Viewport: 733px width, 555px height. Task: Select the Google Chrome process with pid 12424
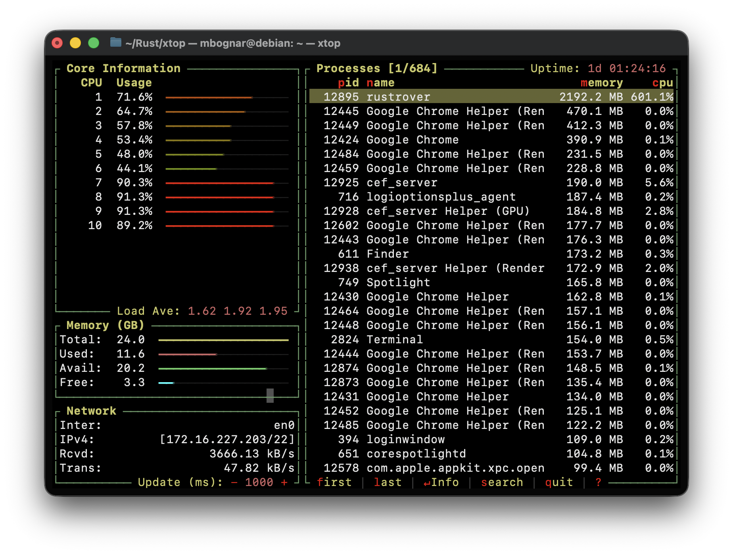point(491,140)
